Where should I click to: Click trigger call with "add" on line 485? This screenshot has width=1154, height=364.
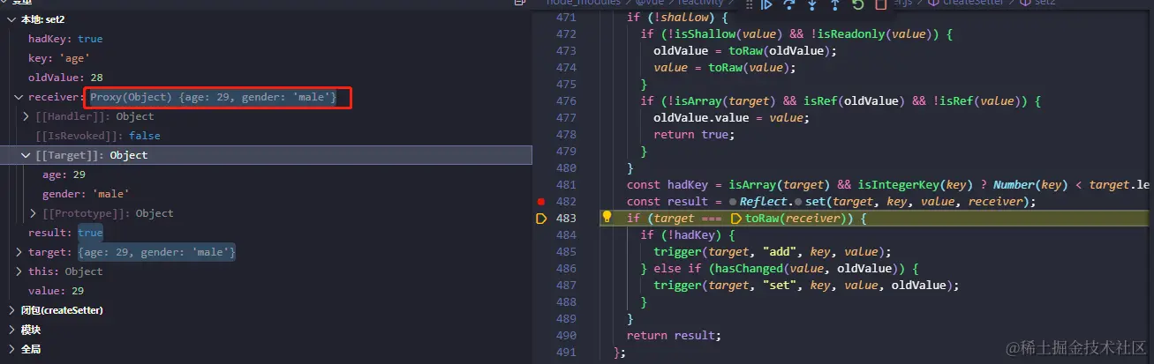coord(772,251)
